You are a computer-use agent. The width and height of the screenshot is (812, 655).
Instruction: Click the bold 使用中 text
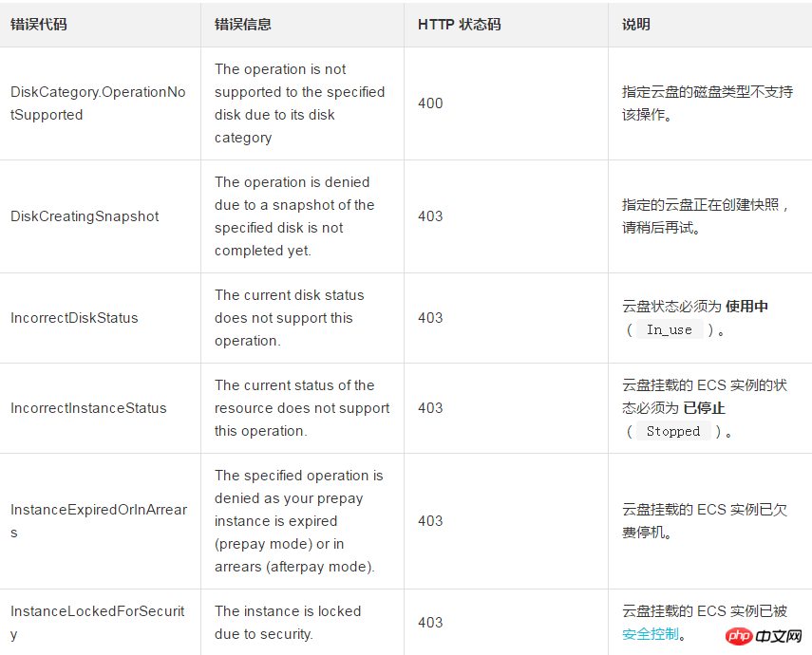[x=746, y=307]
